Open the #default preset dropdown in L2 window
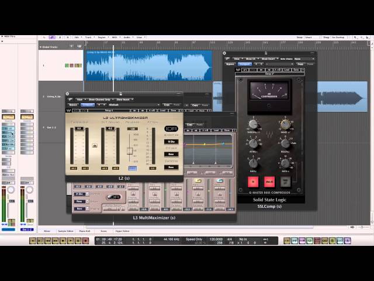374x281 pixels. 134,105
